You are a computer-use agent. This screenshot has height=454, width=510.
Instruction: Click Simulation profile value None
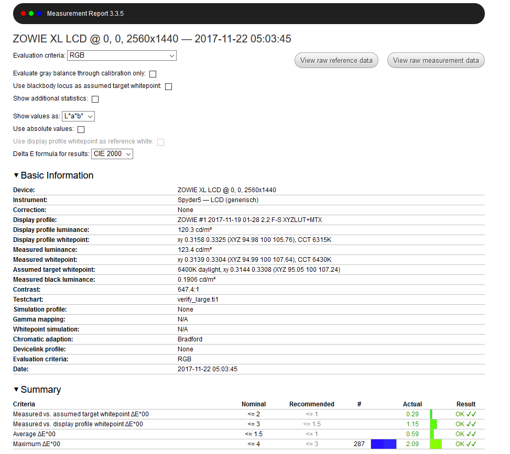[x=186, y=309]
